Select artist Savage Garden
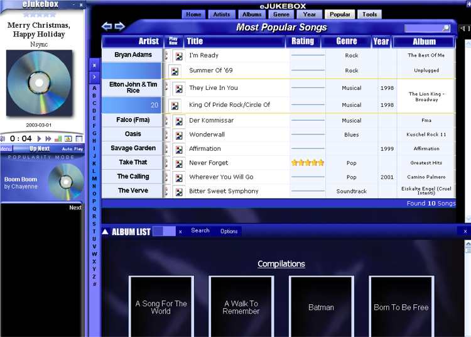Screen dimensions: 471x337 [133, 148]
